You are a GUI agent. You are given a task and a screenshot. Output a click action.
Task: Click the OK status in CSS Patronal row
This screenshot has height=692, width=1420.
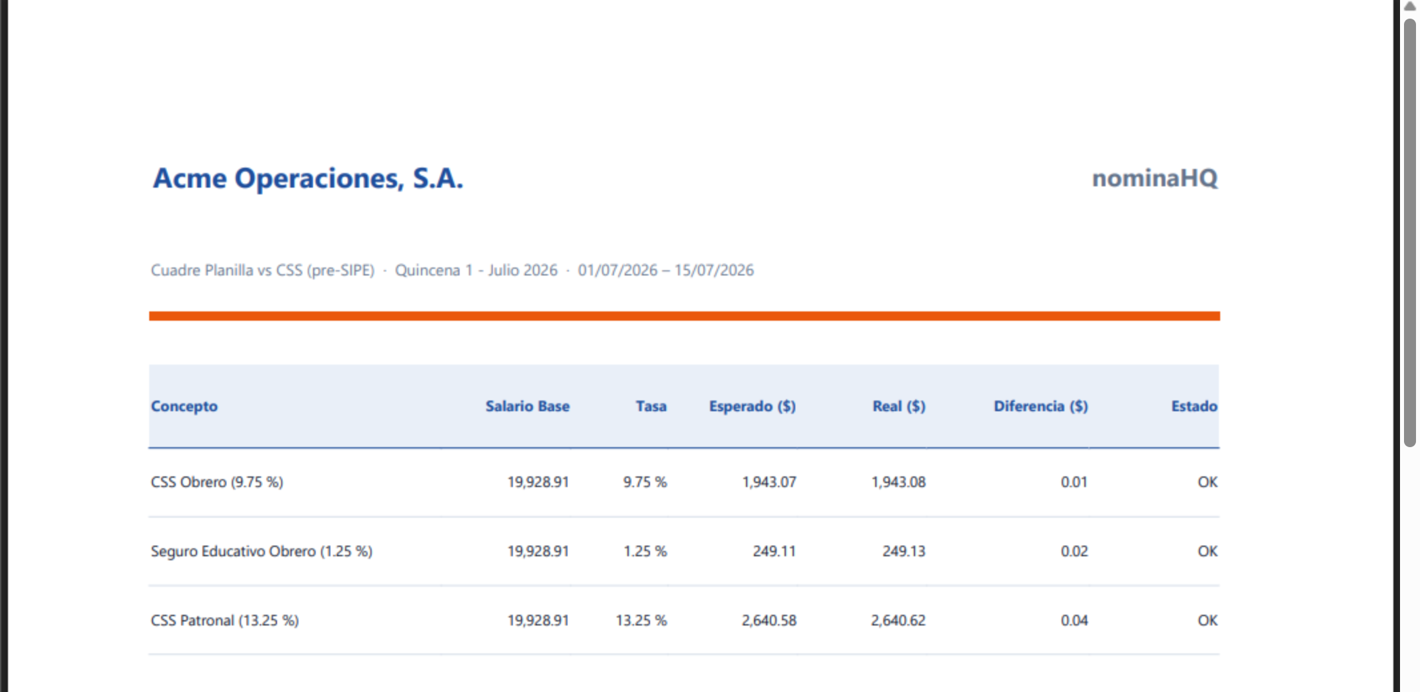pos(1208,621)
